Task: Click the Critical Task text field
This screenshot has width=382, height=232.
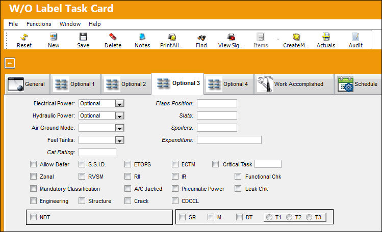Action: point(268,164)
